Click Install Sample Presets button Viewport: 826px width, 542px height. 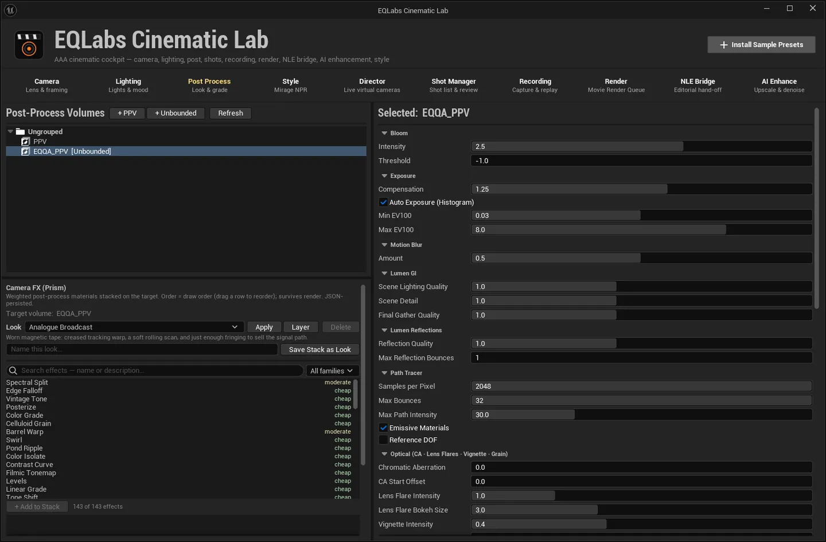(761, 45)
